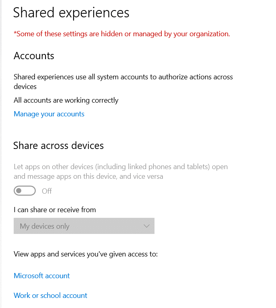
Task: Click the Share across devices heading
Action: (58, 146)
